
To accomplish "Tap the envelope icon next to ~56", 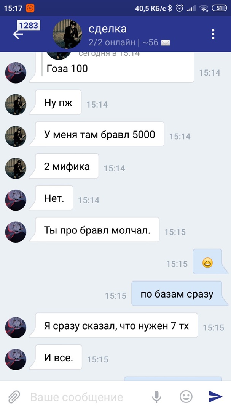I will (x=166, y=43).
